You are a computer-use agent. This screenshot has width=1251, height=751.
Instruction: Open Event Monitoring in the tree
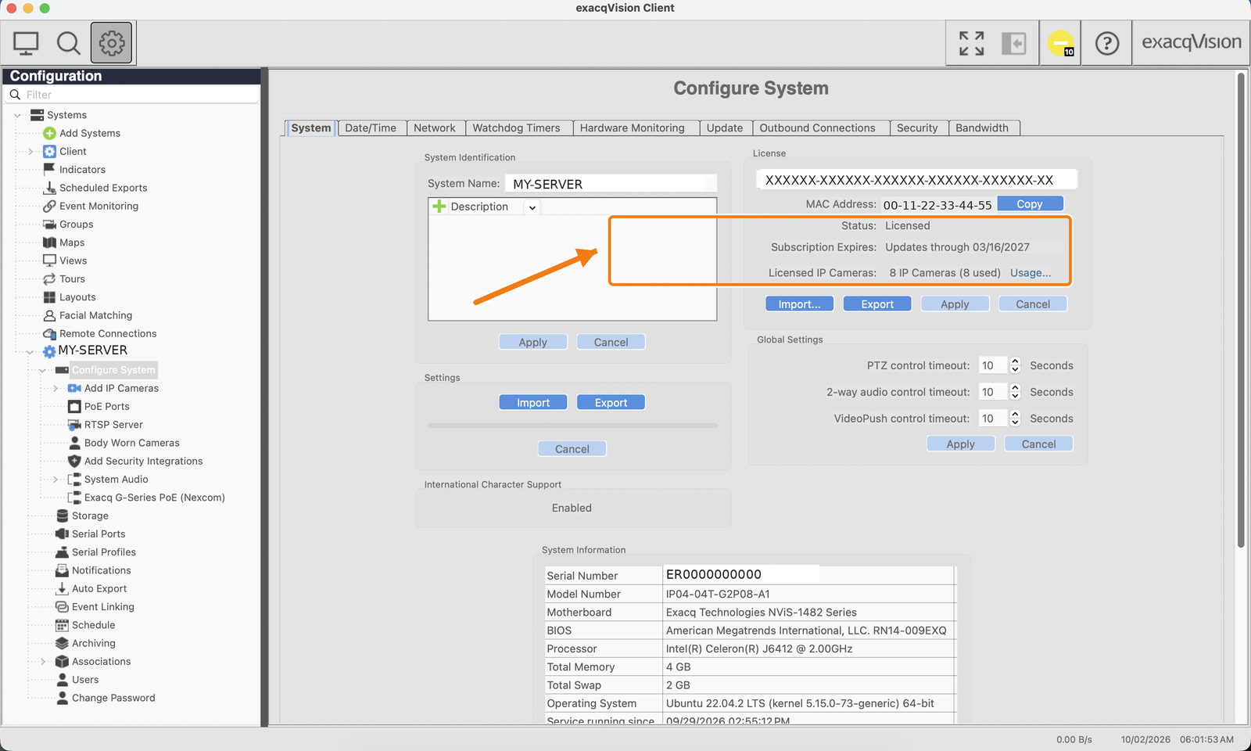[x=99, y=206]
